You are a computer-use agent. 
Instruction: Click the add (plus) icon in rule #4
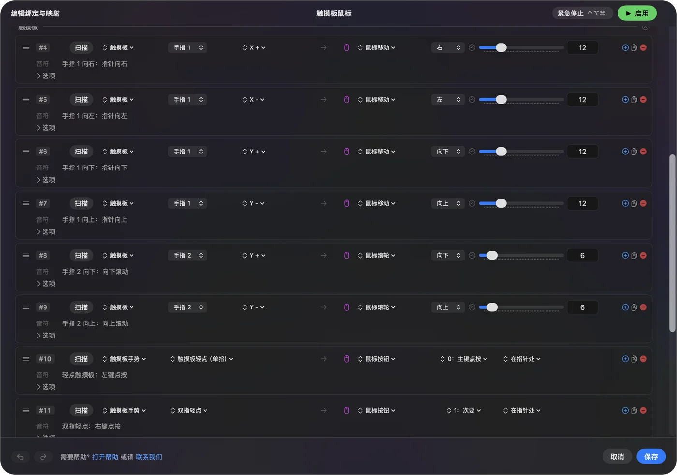(x=625, y=47)
